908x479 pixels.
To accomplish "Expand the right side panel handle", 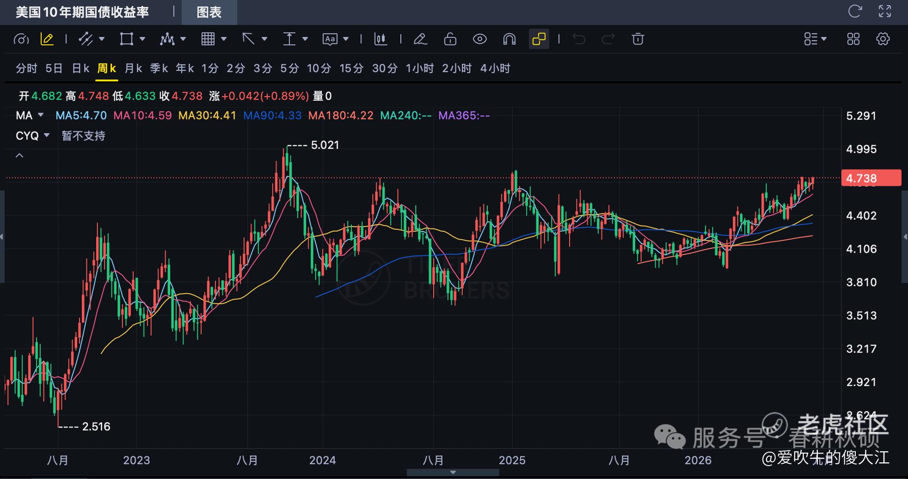I will 905,237.
